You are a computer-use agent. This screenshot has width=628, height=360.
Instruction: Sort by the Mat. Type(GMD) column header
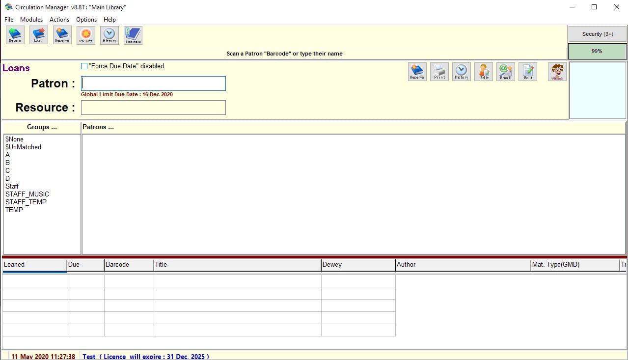coord(575,265)
